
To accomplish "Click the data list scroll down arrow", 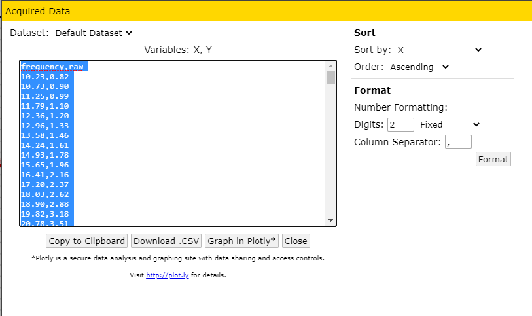I will [x=331, y=220].
